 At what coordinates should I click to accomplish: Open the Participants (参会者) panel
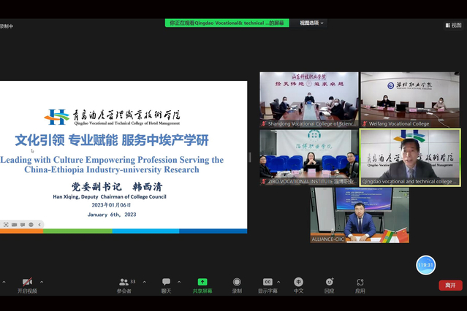coord(124,282)
